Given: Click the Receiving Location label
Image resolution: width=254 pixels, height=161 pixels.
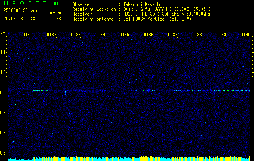Looking at the screenshot, I should tap(94, 9).
